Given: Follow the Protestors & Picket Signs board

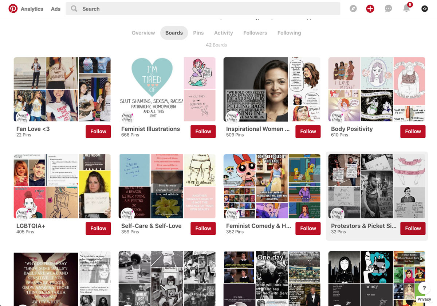Looking at the screenshot, I should tap(413, 229).
